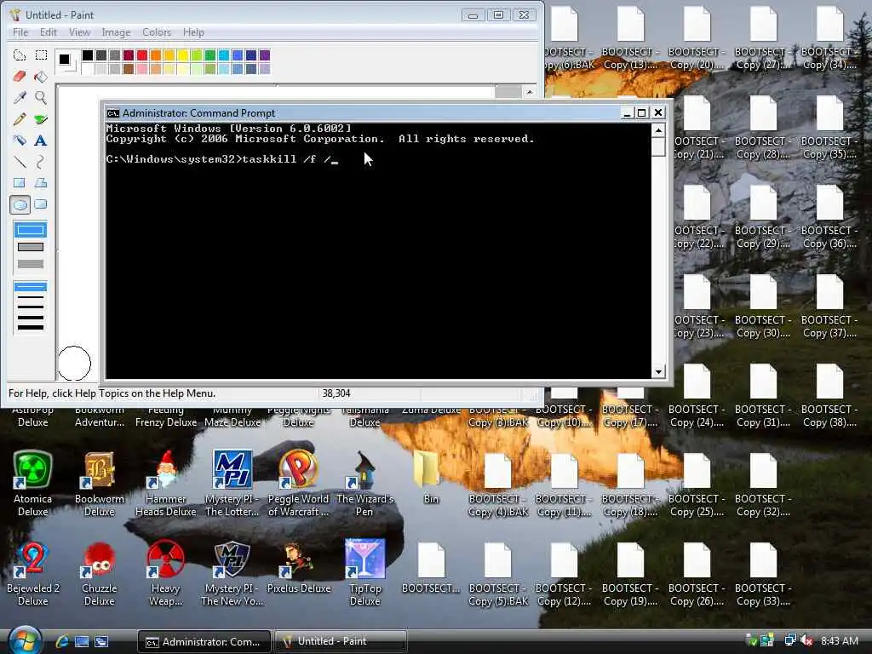Select the Atomica Deluxe desktop shortcut

(33, 483)
